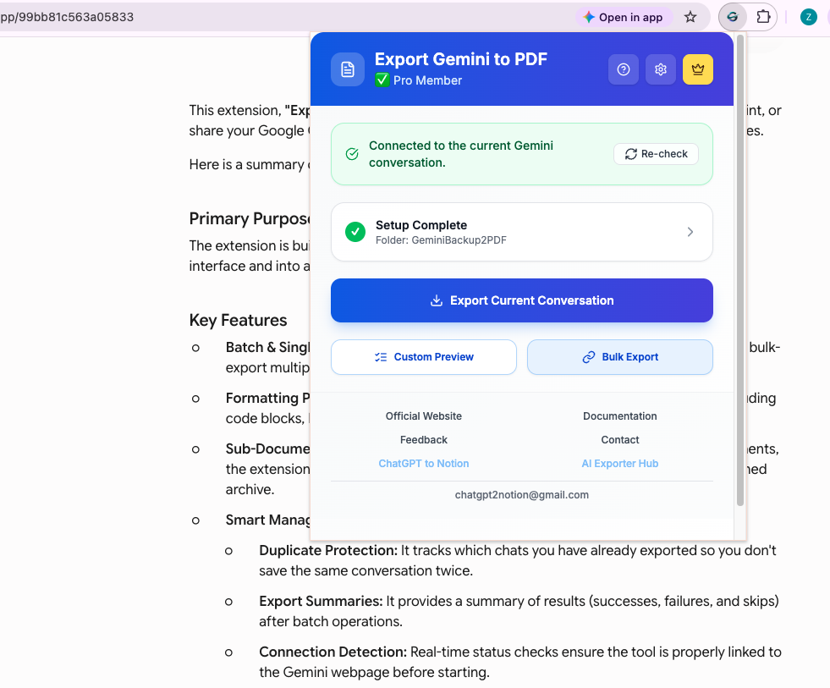Click Export Current Conversation button
The image size is (830, 688).
tap(522, 300)
